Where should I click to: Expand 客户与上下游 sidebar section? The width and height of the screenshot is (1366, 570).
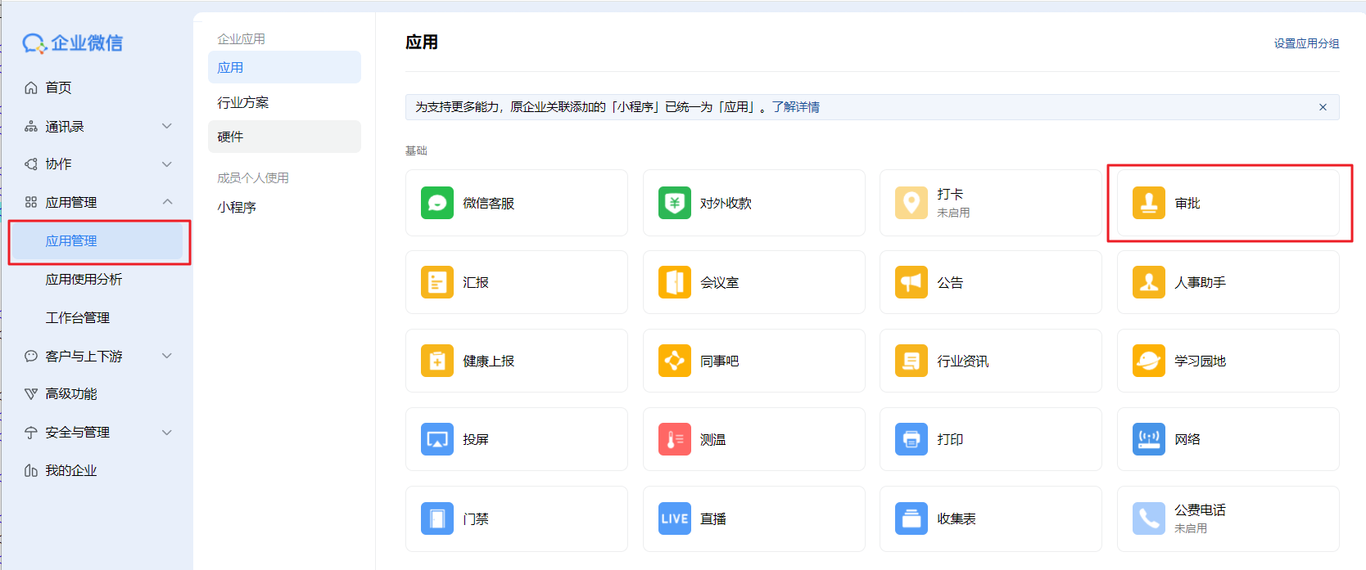click(167, 356)
